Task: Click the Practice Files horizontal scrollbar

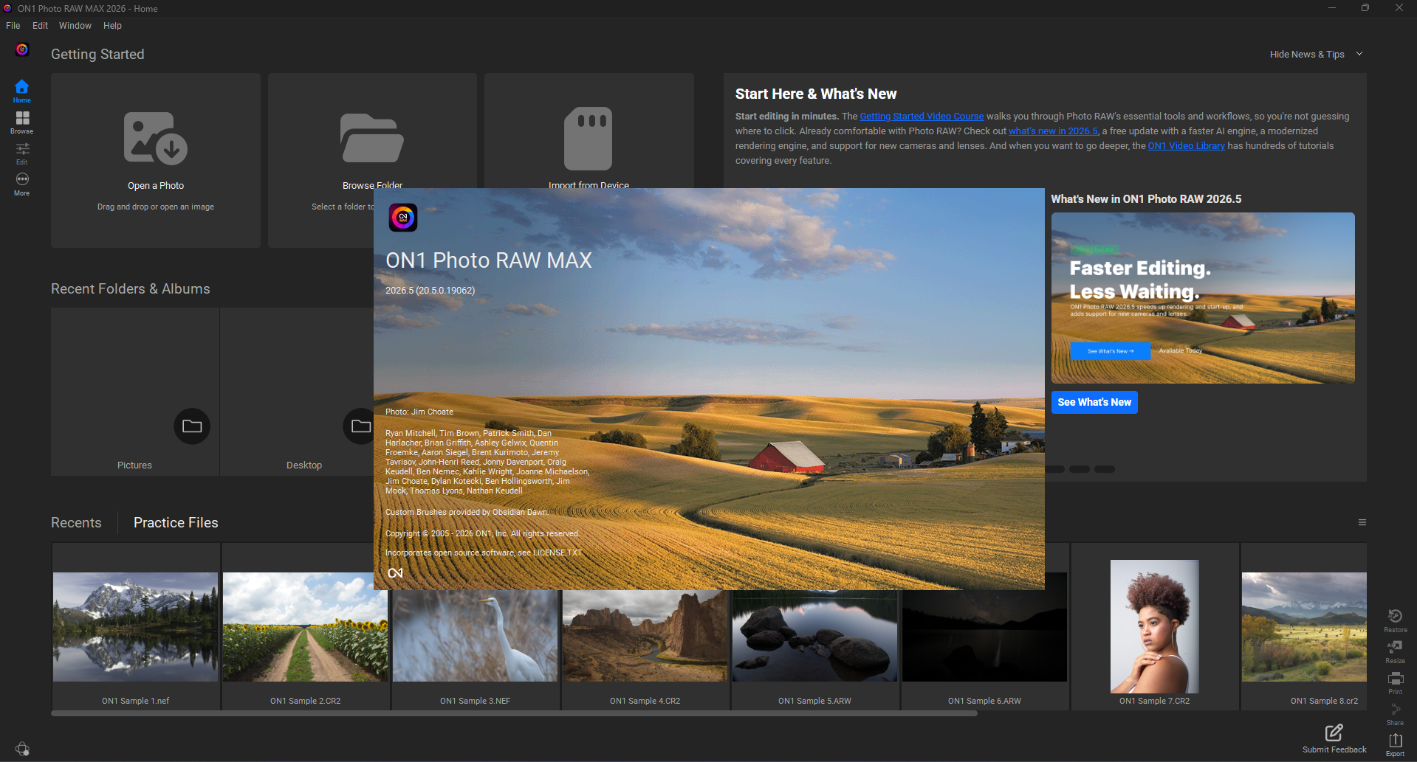Action: click(514, 713)
